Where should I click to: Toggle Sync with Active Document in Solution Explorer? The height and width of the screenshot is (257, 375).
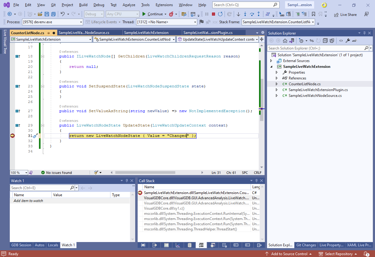pyautogui.click(x=311, y=41)
